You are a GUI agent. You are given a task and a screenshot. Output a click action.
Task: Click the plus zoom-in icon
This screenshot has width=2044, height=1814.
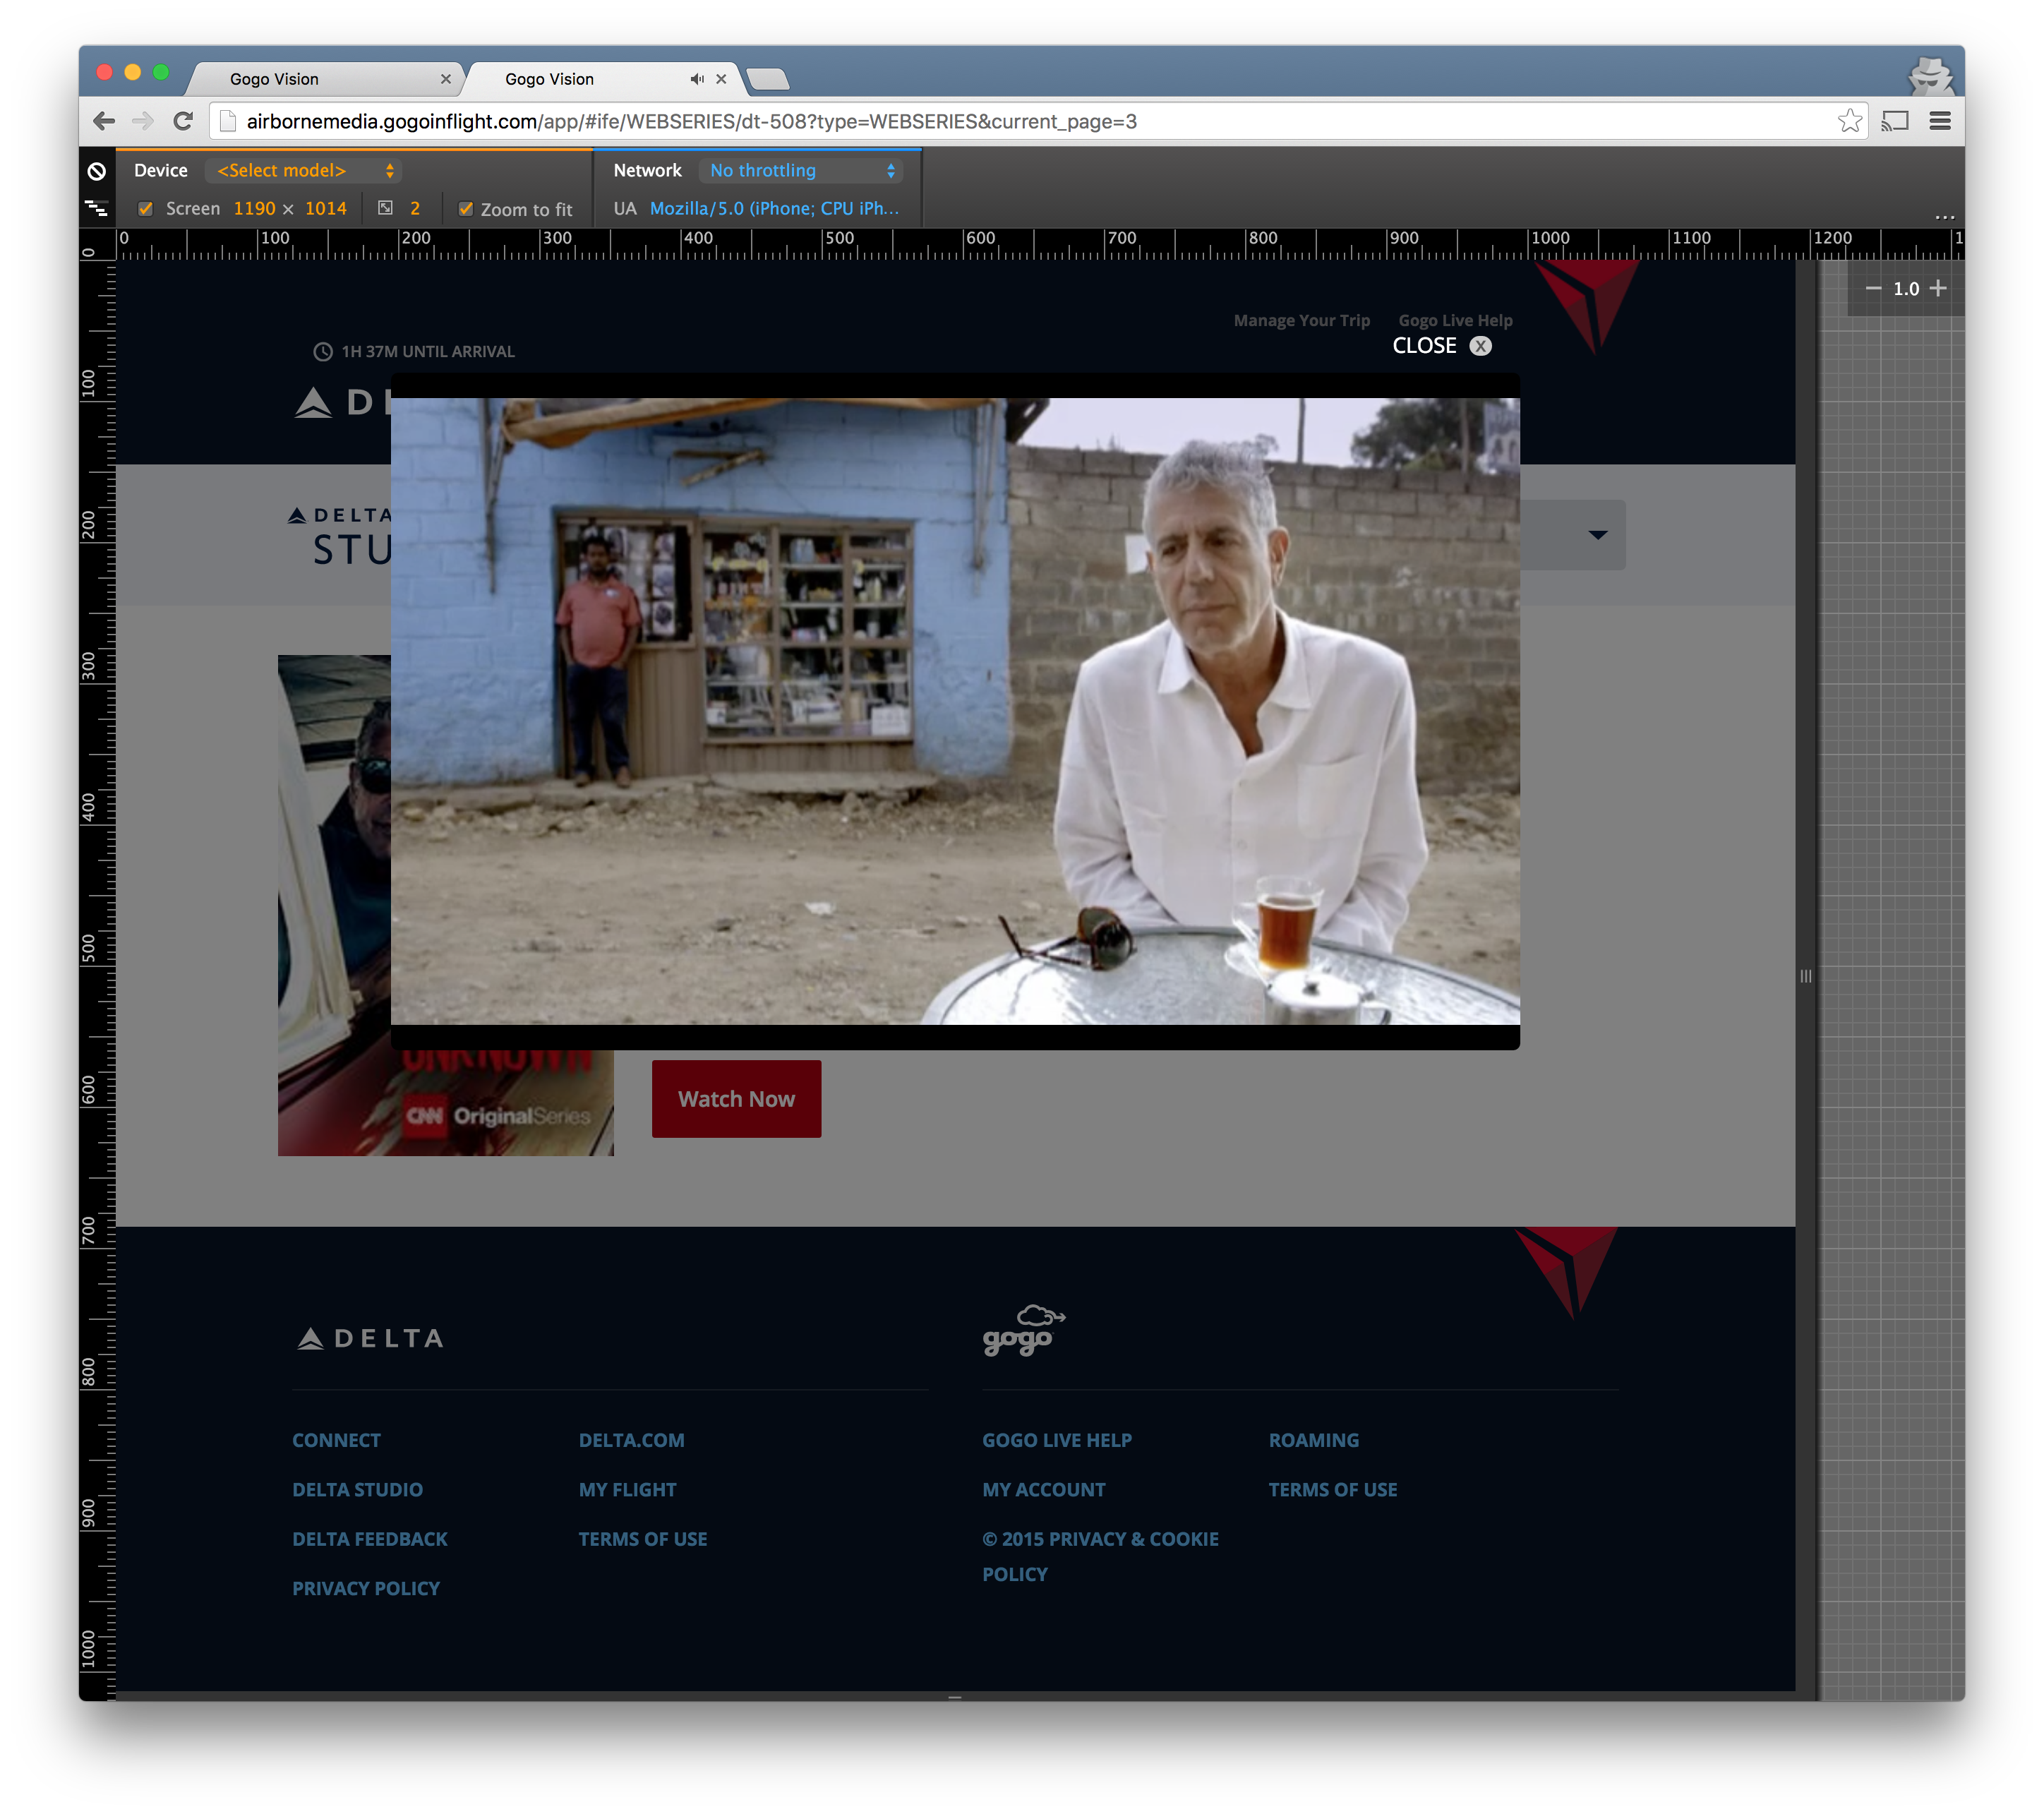pos(1938,288)
